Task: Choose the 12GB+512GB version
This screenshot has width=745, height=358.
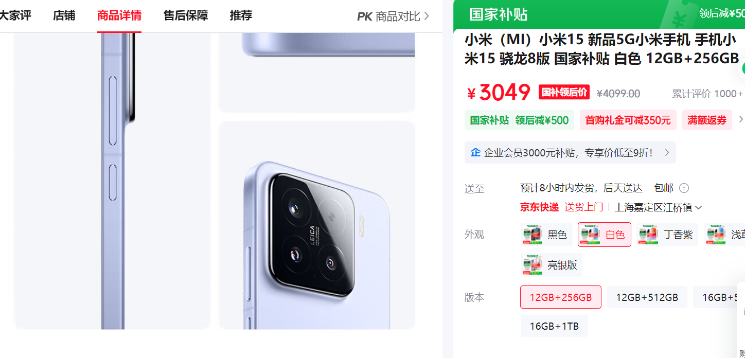Action: point(647,297)
